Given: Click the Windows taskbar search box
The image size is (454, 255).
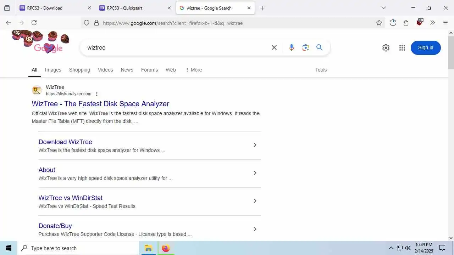Looking at the screenshot, I should point(78,248).
